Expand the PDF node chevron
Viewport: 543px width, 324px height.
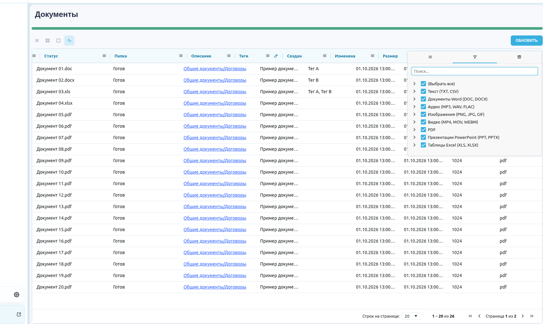414,130
